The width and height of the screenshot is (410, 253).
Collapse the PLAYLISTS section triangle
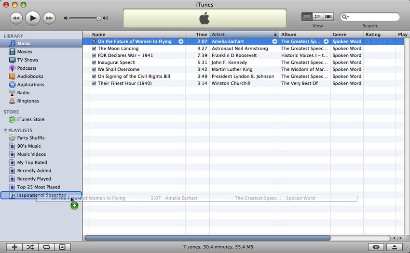click(5, 130)
